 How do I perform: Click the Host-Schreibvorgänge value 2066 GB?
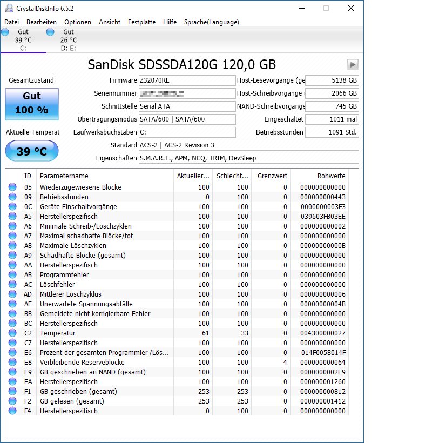click(332, 93)
